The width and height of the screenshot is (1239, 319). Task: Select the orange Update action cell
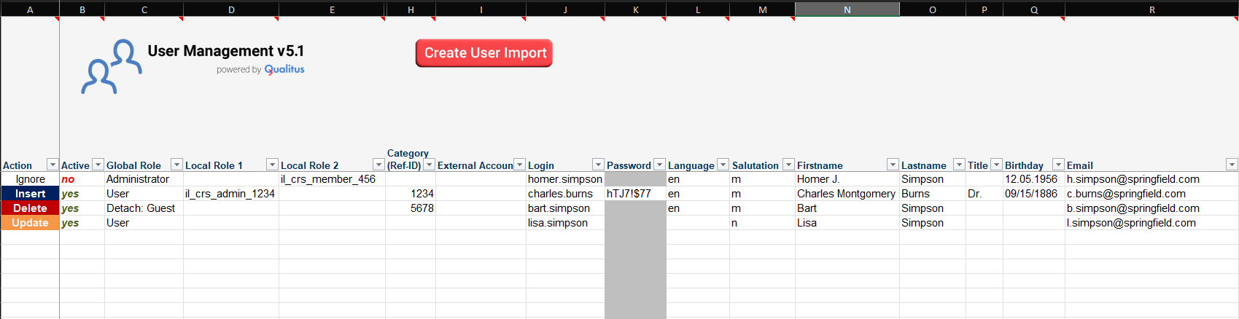pos(30,223)
